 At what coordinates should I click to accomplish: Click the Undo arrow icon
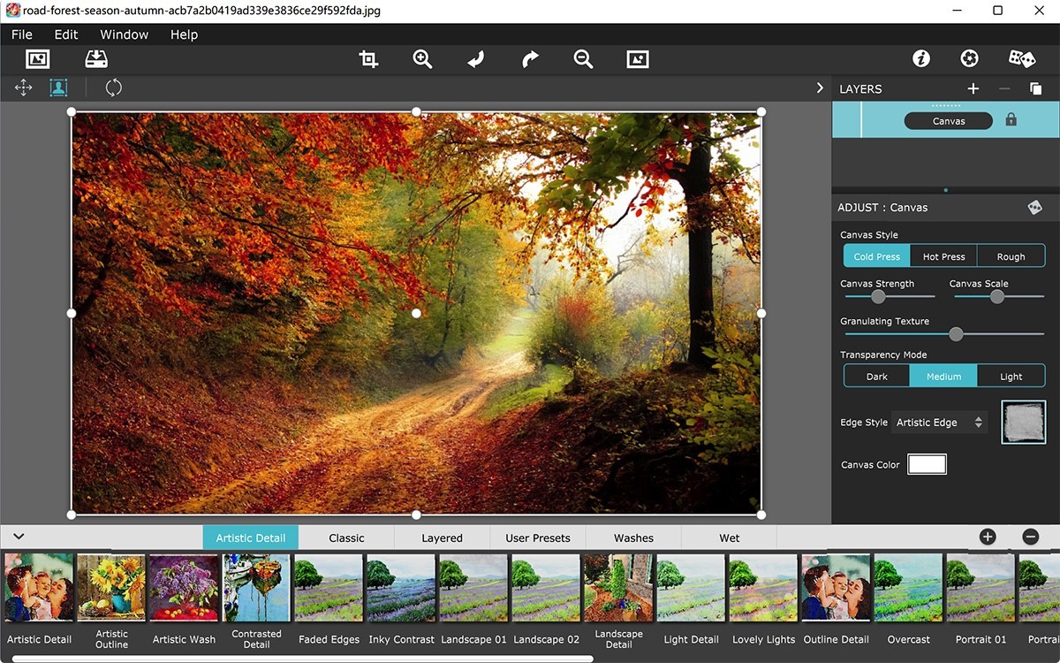pyautogui.click(x=475, y=58)
